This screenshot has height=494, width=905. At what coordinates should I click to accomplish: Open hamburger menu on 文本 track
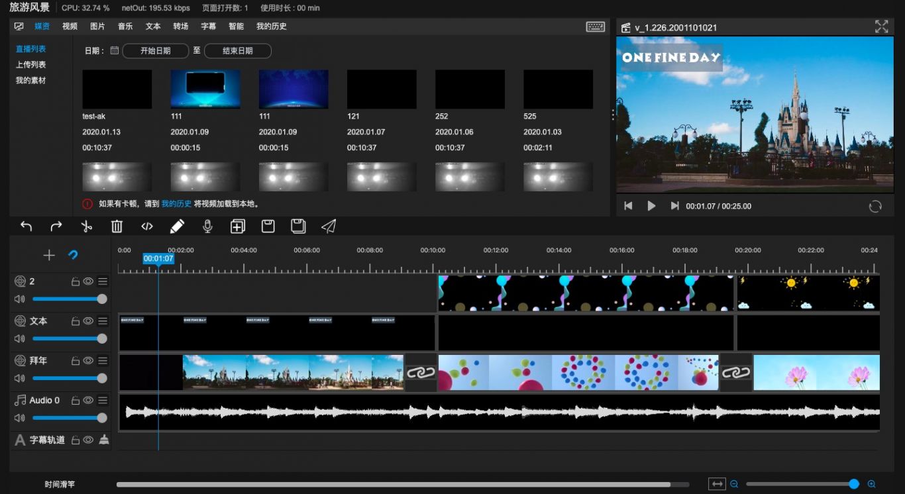point(103,322)
